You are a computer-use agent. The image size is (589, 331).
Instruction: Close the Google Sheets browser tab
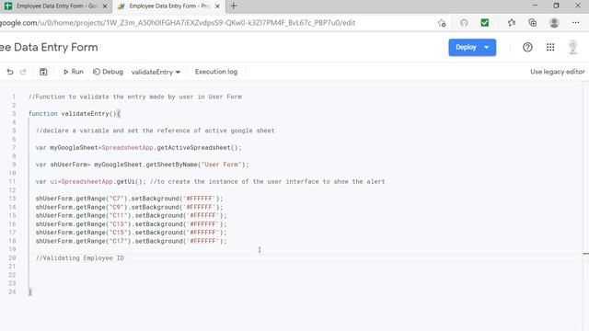(105, 6)
